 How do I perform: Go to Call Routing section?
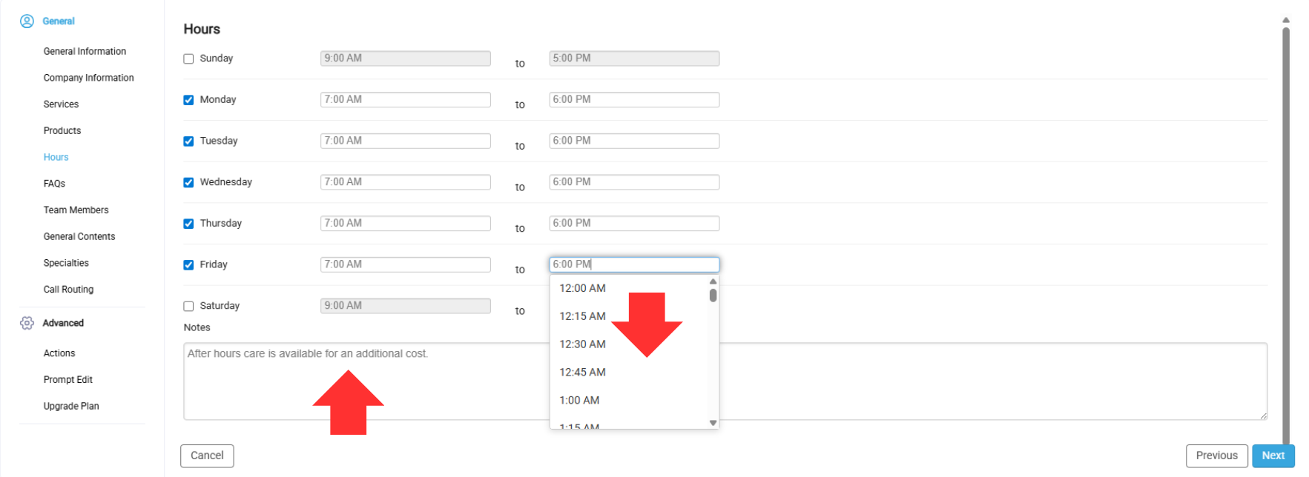tap(68, 290)
